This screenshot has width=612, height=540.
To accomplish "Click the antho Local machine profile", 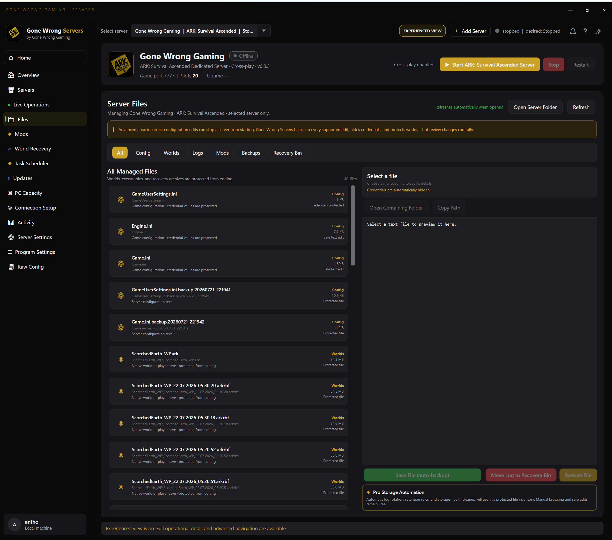I will [x=45, y=524].
